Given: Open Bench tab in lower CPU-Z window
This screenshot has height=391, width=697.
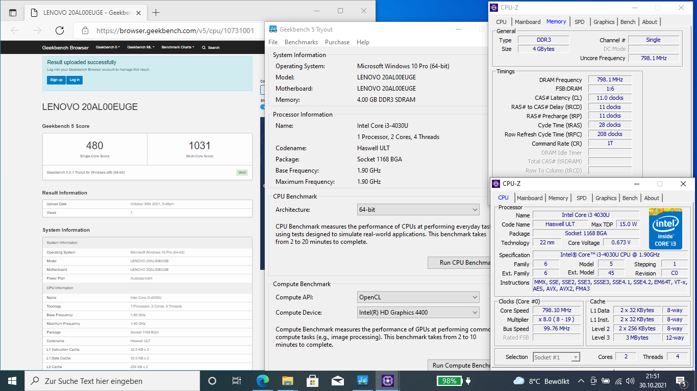Looking at the screenshot, I should (x=630, y=198).
